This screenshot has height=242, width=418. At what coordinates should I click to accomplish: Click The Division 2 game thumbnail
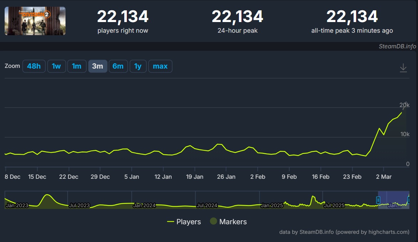(x=35, y=21)
